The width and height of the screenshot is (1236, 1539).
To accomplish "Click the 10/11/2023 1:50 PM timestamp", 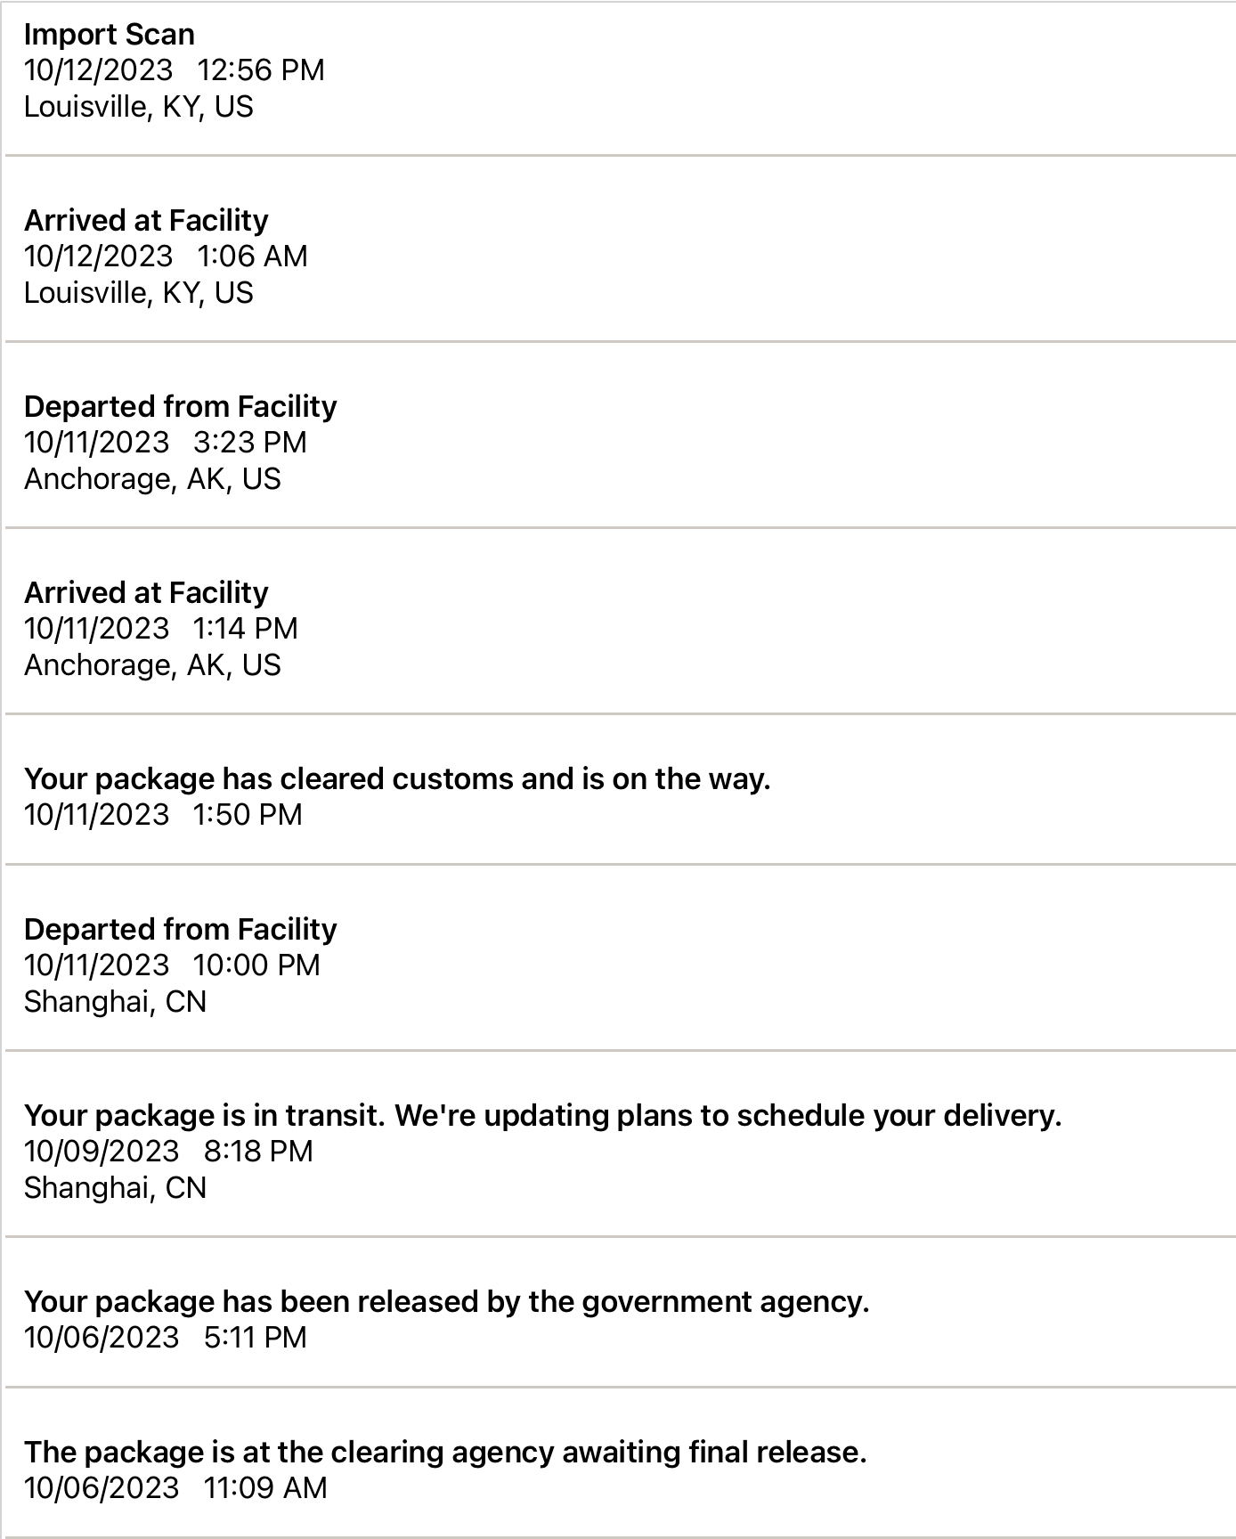I will click(163, 815).
